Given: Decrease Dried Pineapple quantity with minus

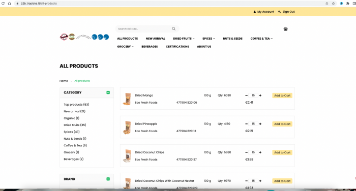Looking at the screenshot, I should (246, 124).
